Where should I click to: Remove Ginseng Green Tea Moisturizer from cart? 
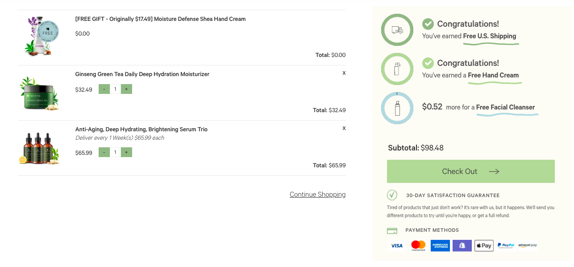[x=344, y=73]
